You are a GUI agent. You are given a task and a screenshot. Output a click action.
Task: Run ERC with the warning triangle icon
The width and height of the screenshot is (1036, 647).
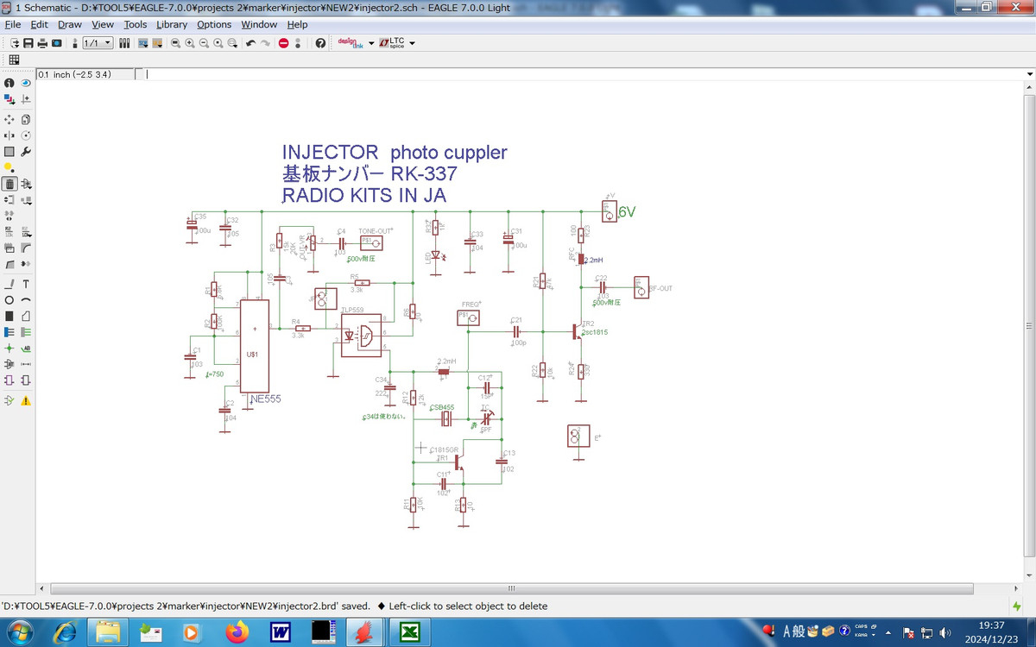(26, 400)
